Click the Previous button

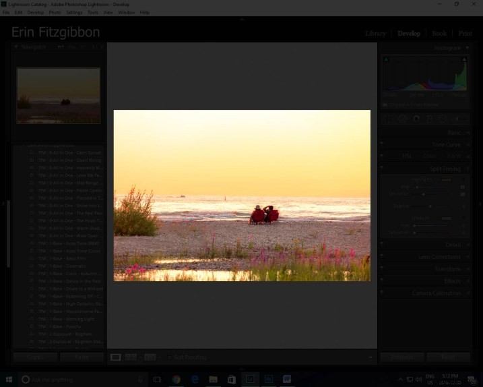pyautogui.click(x=401, y=357)
